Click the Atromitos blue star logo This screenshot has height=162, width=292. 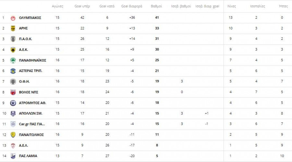click(x=13, y=103)
